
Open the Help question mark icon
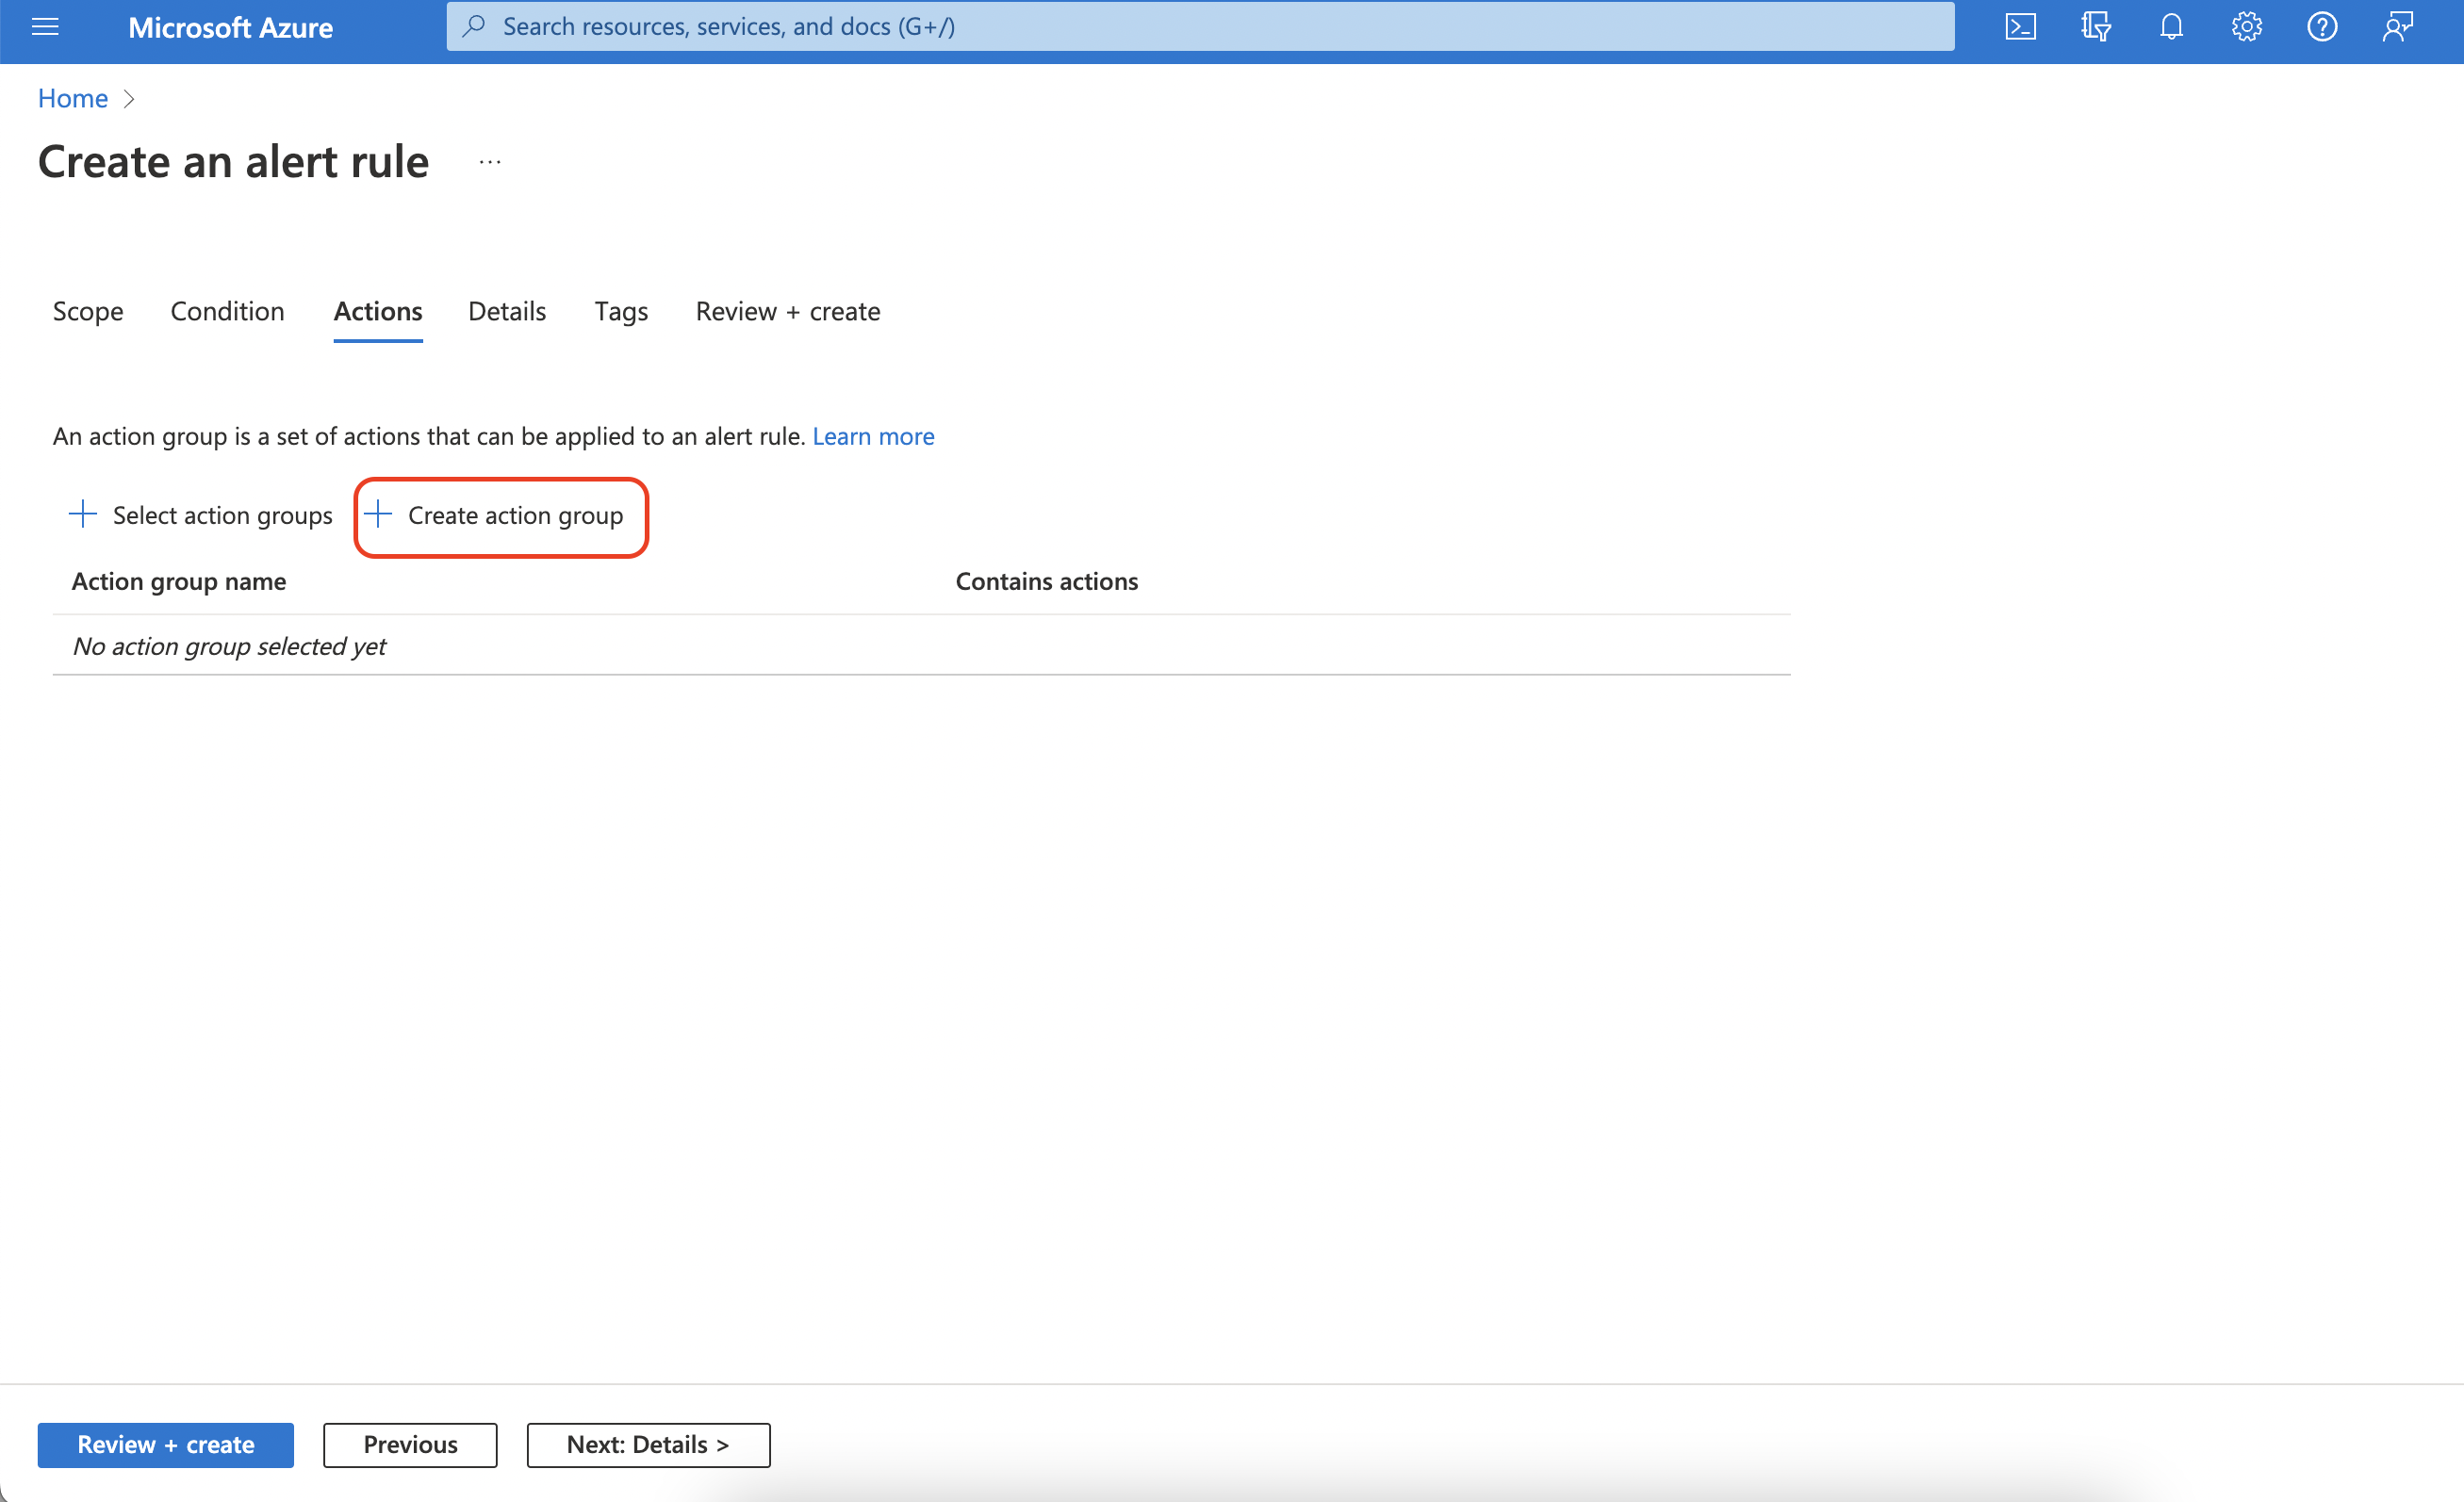pyautogui.click(x=2321, y=27)
